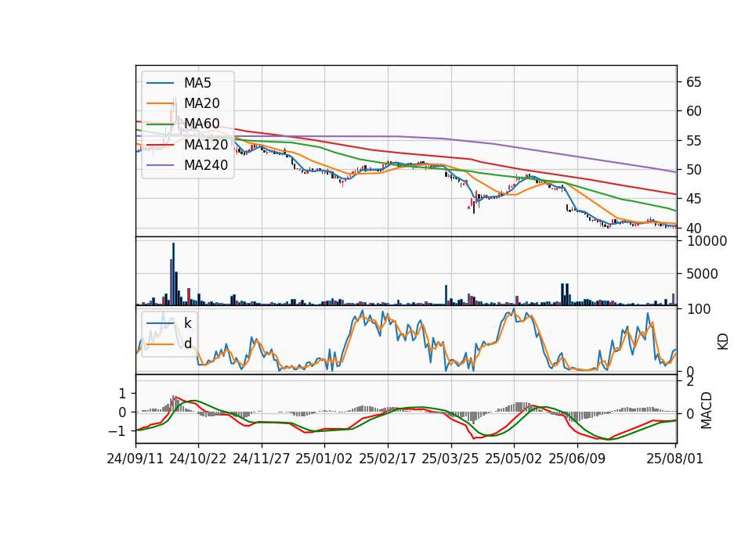Click the 55 price axis tick label
This screenshot has width=752, height=540.
tap(693, 140)
